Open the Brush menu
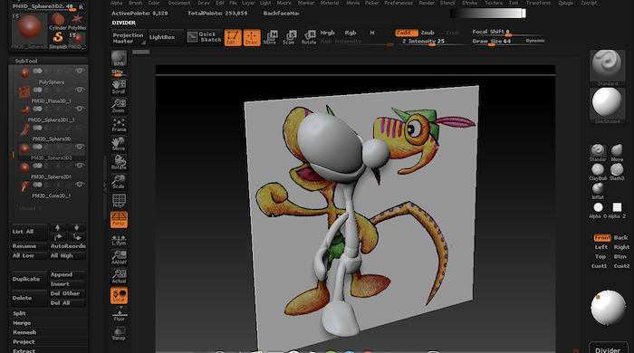The image size is (634, 353). click(136, 3)
